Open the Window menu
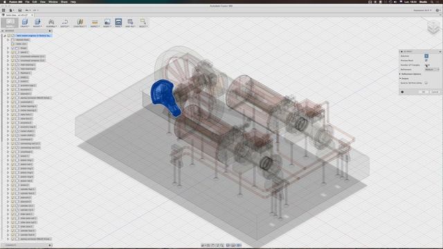The height and width of the screenshot is (249, 443). point(53,1)
